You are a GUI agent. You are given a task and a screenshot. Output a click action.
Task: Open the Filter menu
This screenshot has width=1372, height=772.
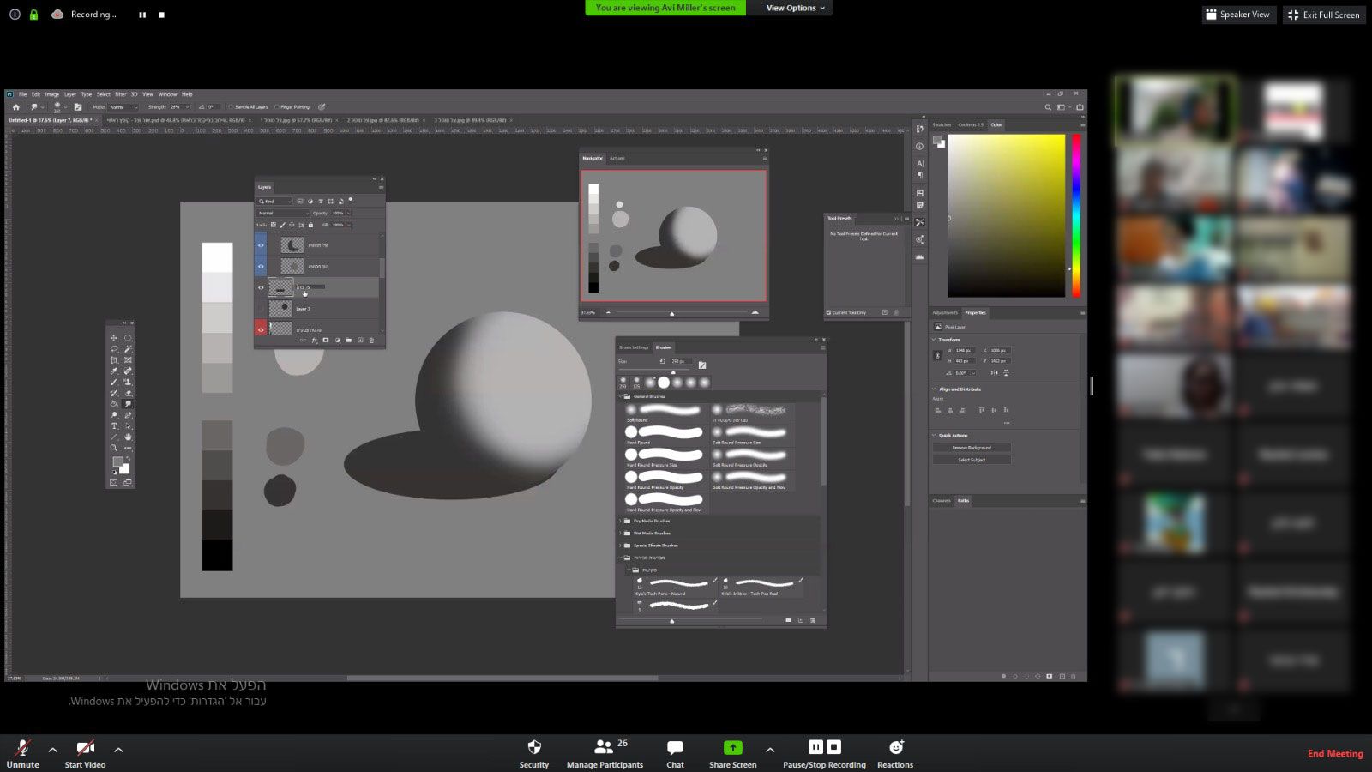point(120,94)
